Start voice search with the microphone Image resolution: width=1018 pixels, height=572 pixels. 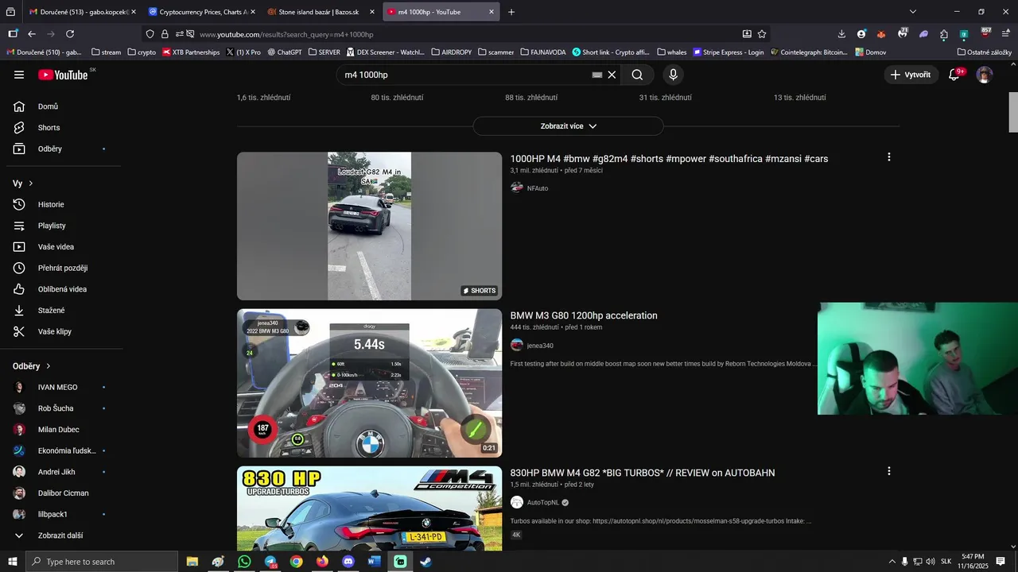click(673, 75)
